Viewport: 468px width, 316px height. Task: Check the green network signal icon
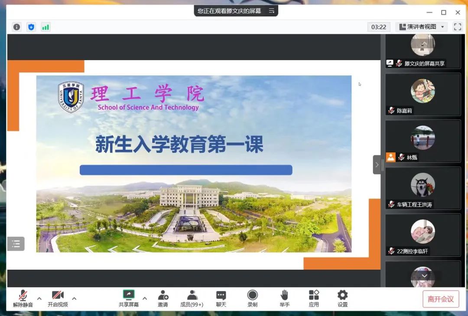45,27
